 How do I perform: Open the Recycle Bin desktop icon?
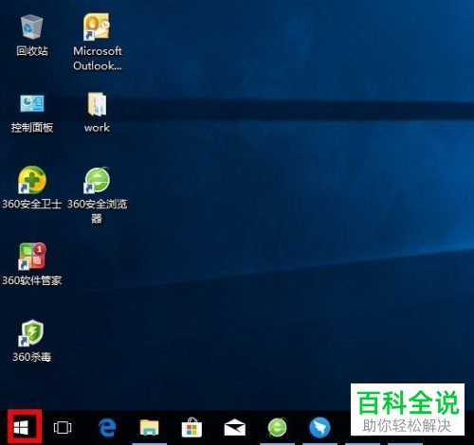31,27
